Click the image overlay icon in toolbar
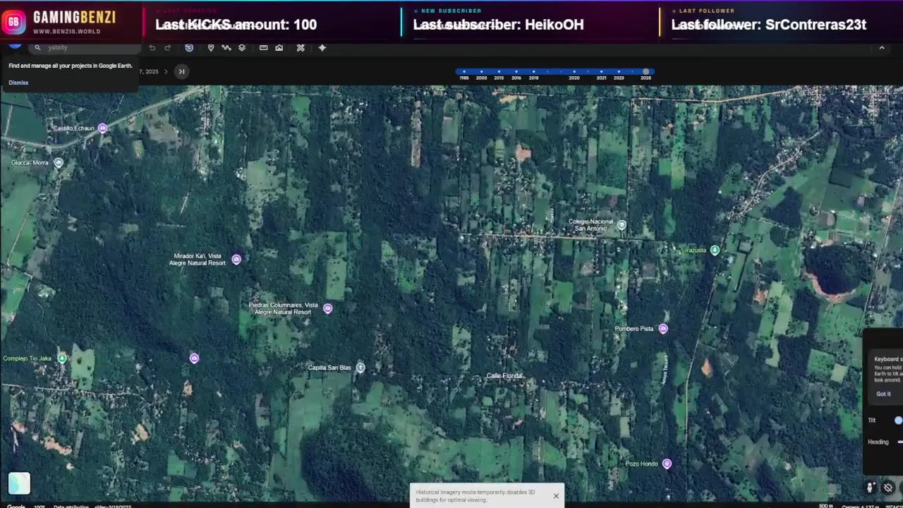Screen dimensions: 903x508 coord(279,48)
